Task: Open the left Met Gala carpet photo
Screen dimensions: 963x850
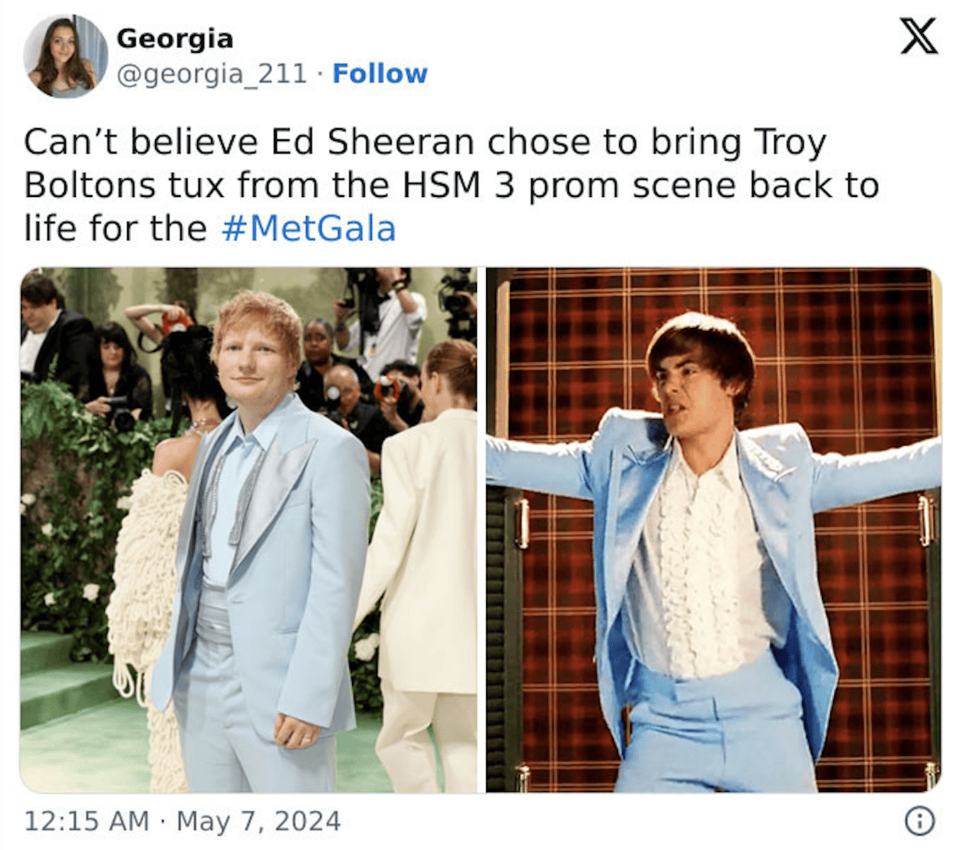Action: 248,530
